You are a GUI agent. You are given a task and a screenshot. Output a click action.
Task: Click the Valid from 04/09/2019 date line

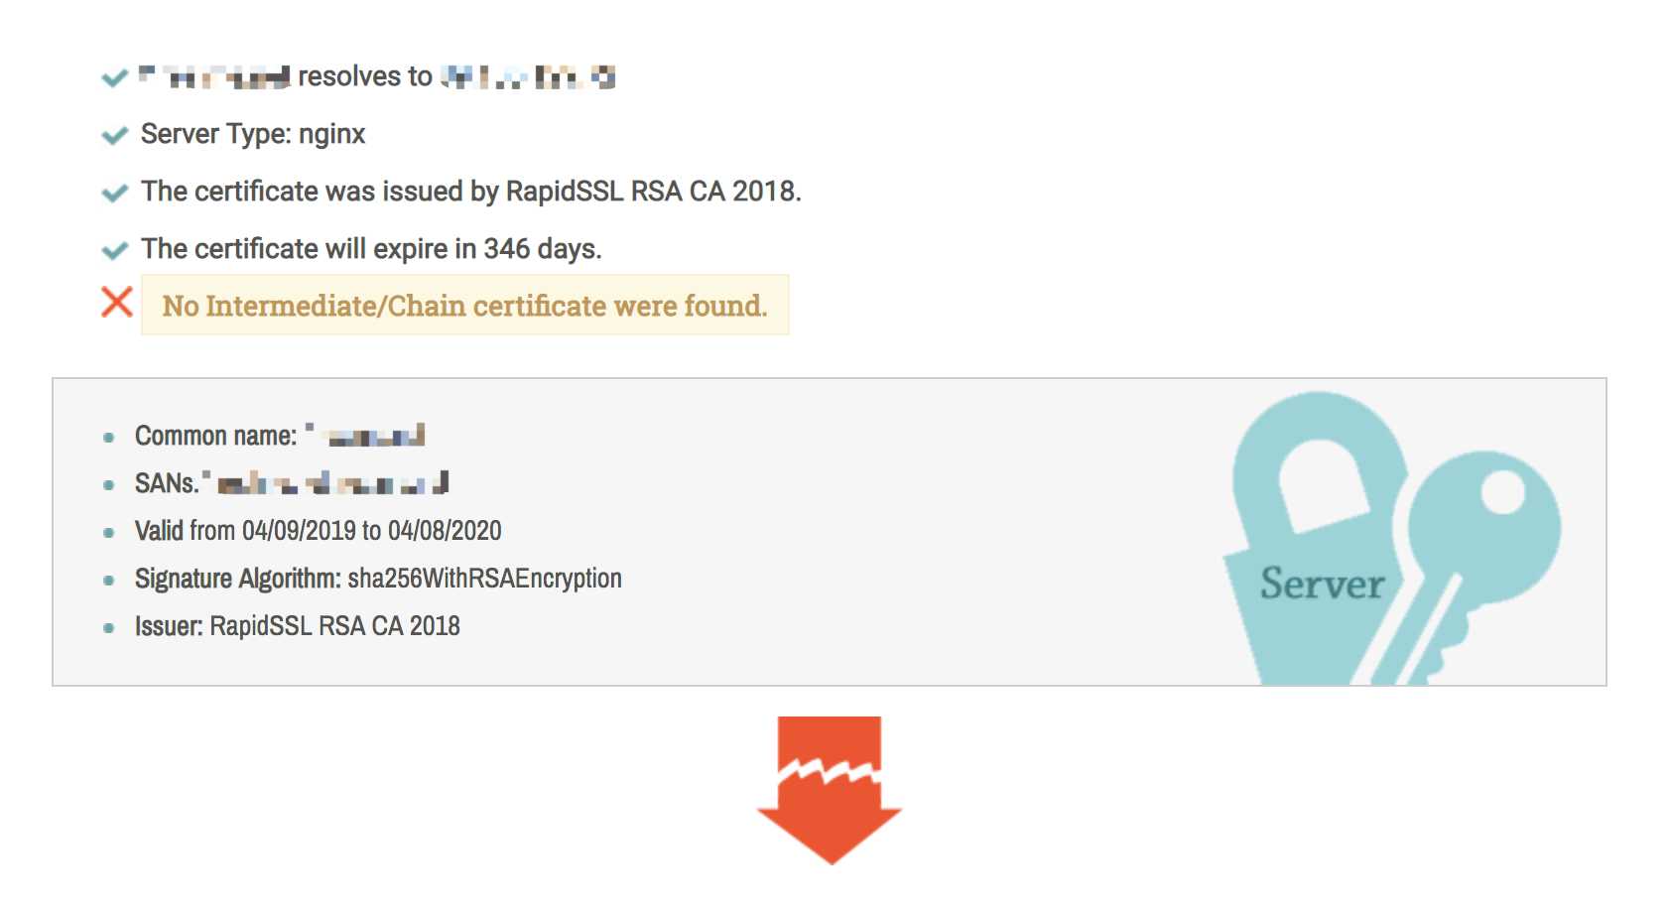coord(319,531)
